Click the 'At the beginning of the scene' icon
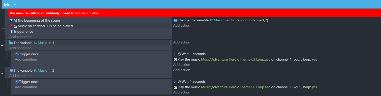Image resolution: width=381 pixels, height=96 pixels. point(11,21)
